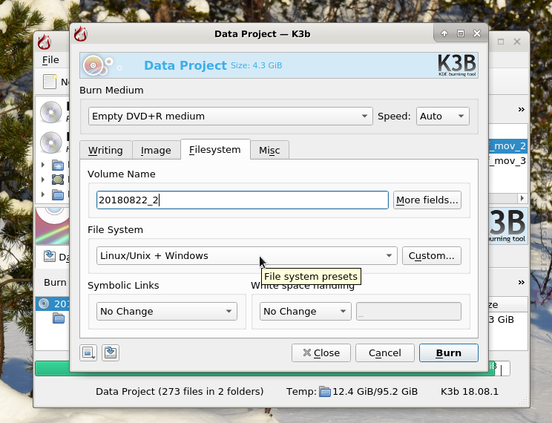The height and width of the screenshot is (423, 552).
Task: Open the Misc tab
Action: (269, 151)
